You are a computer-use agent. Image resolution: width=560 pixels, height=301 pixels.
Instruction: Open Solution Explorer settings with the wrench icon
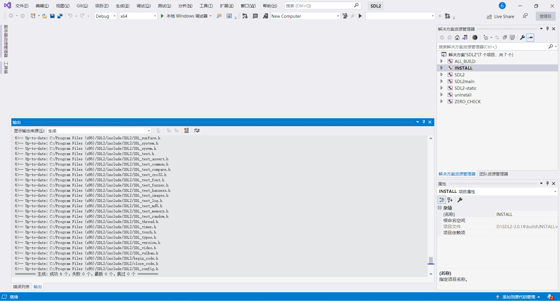pos(522,37)
